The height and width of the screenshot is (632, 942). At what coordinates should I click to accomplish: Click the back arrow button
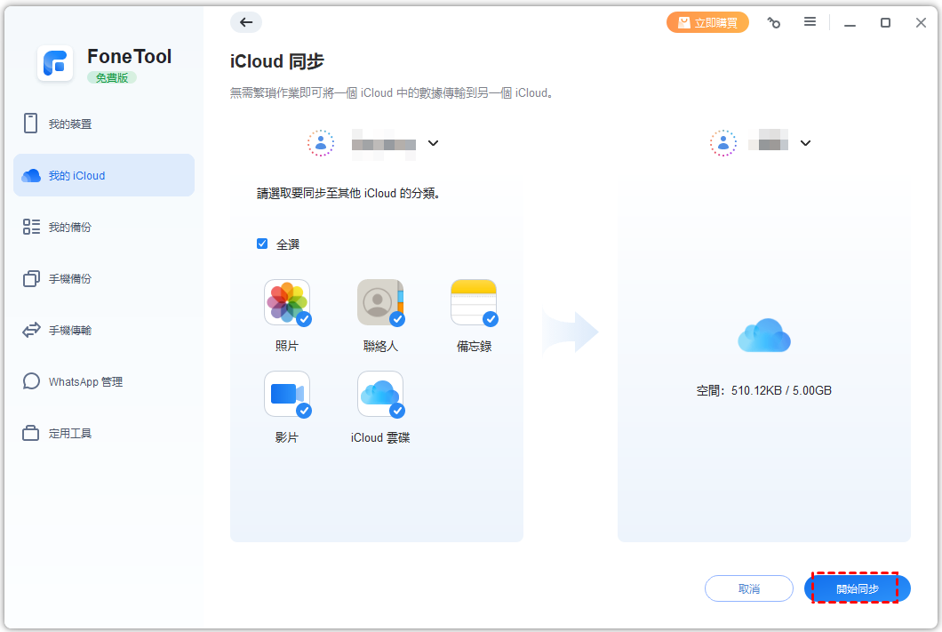[x=246, y=23]
